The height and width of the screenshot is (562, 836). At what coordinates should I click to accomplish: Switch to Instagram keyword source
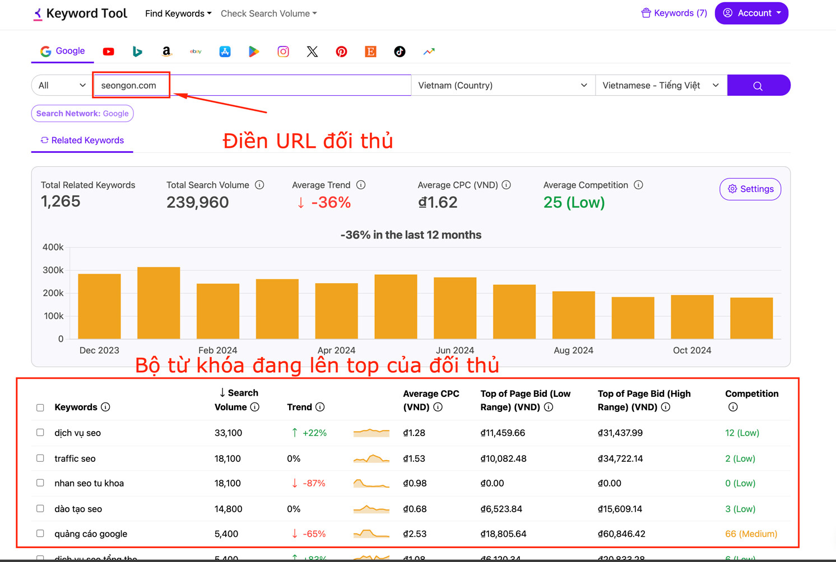point(283,51)
